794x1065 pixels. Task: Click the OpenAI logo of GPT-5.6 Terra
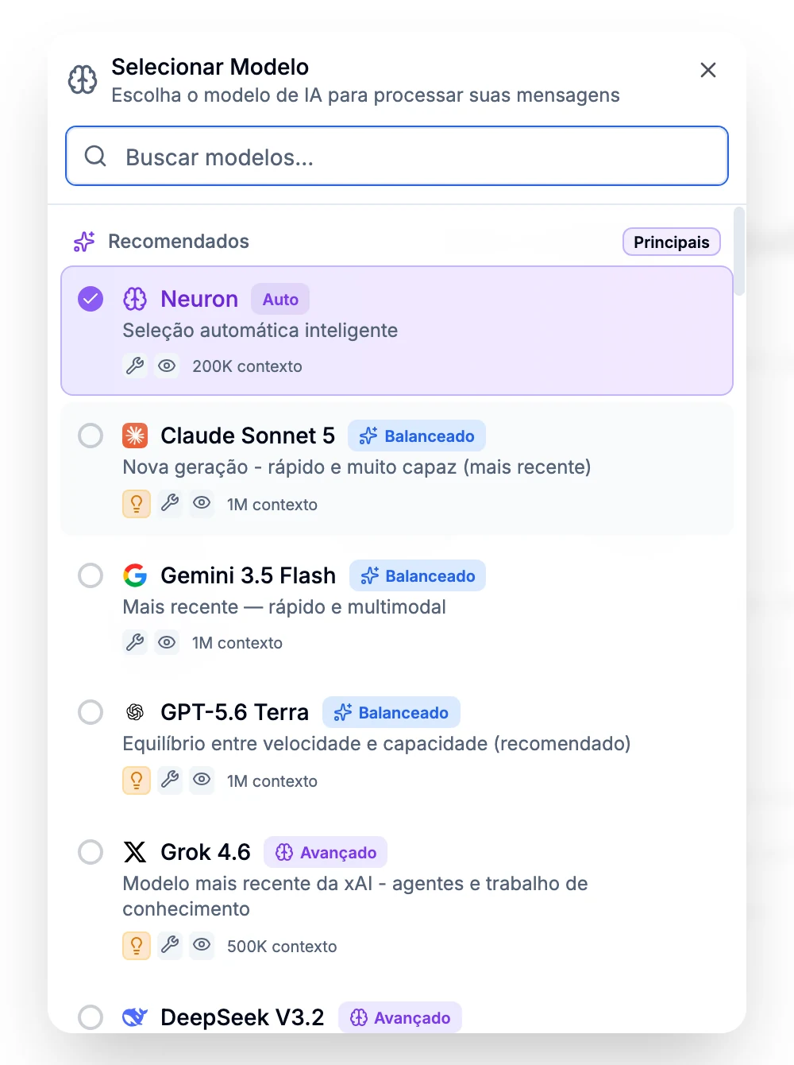coord(135,712)
